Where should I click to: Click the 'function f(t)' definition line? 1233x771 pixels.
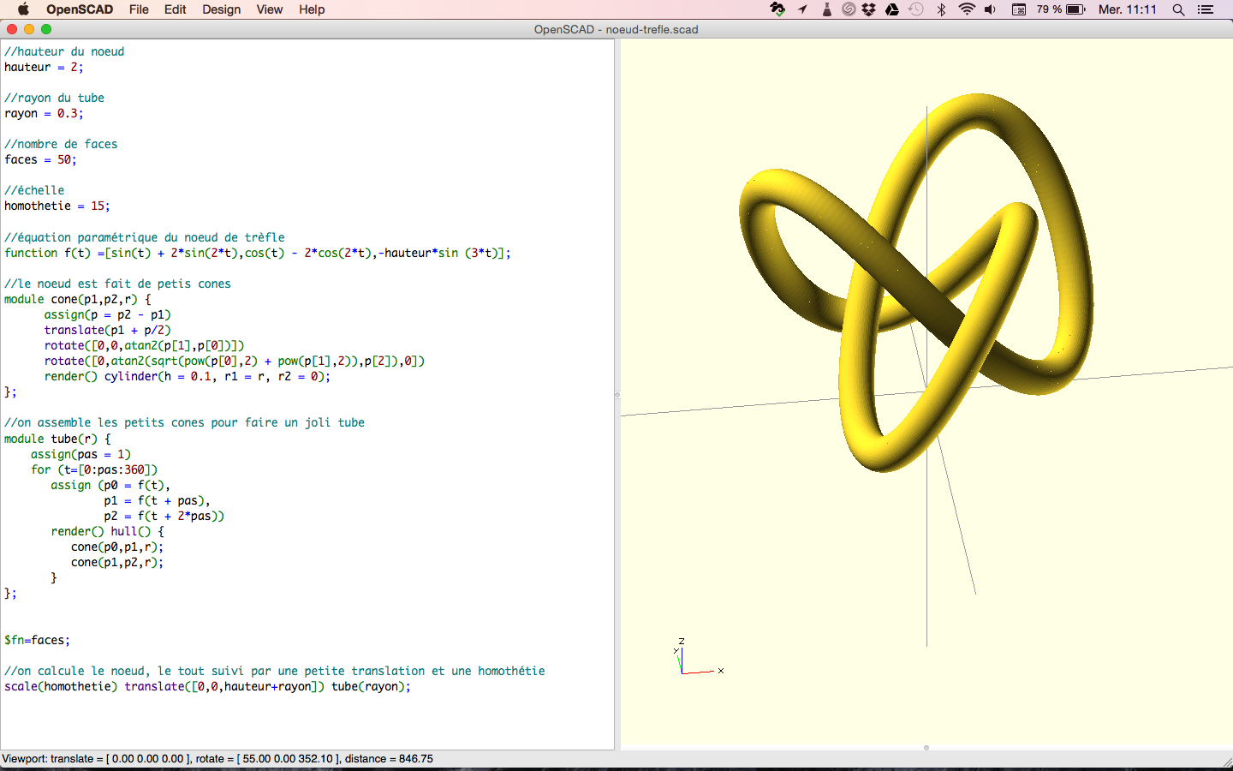[257, 253]
